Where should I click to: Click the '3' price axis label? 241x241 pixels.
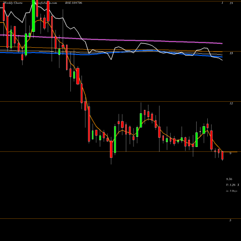(x=230, y=220)
